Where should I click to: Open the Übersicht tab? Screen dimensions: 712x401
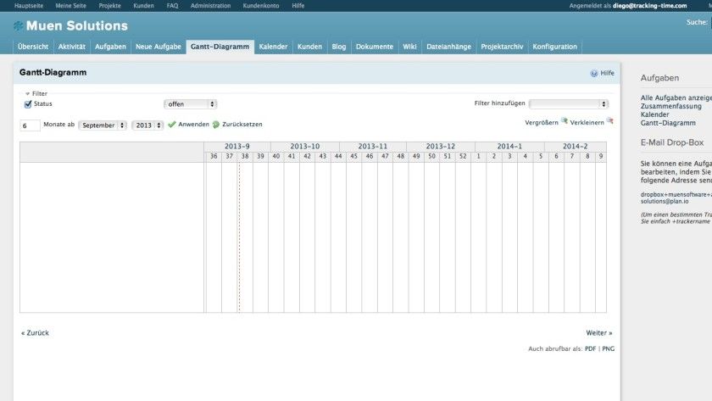point(33,47)
